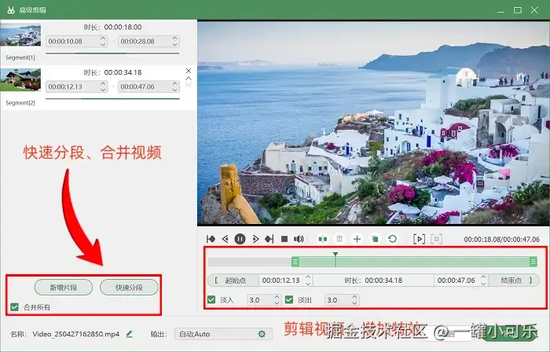Click 时长: 00:00:18.00 in Segment[1]
The width and height of the screenshot is (550, 352).
tap(112, 27)
